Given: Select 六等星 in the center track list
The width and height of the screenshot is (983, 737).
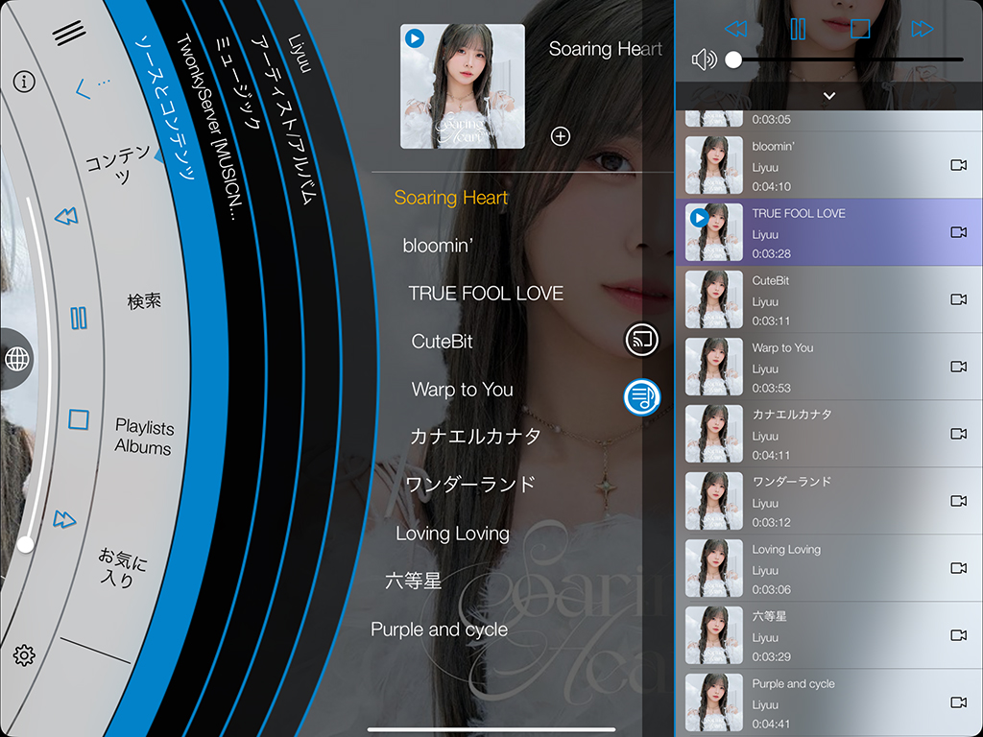Looking at the screenshot, I should pos(413,581).
